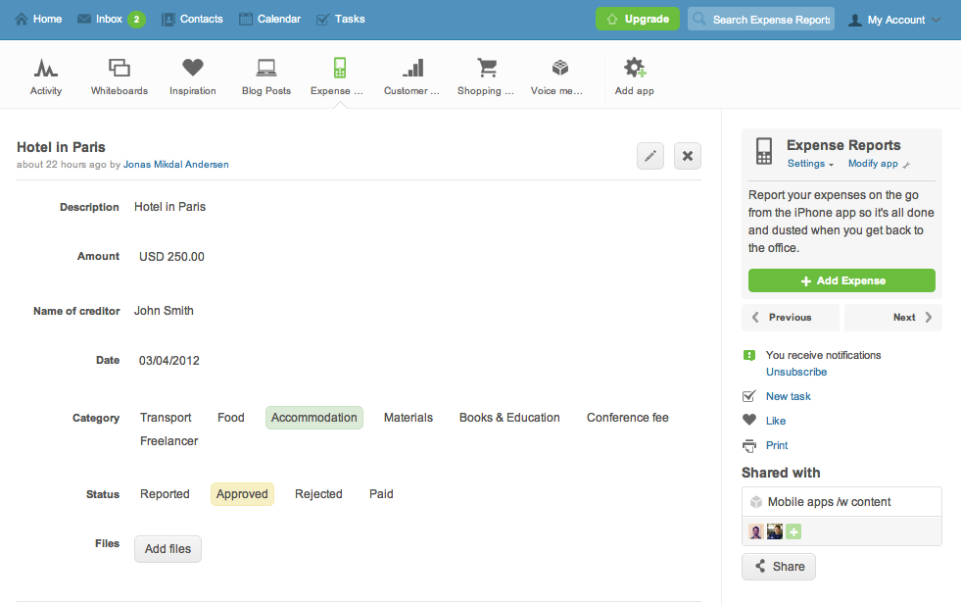Open the My Account dropdown menu
The width and height of the screenshot is (961, 605).
[x=894, y=20]
